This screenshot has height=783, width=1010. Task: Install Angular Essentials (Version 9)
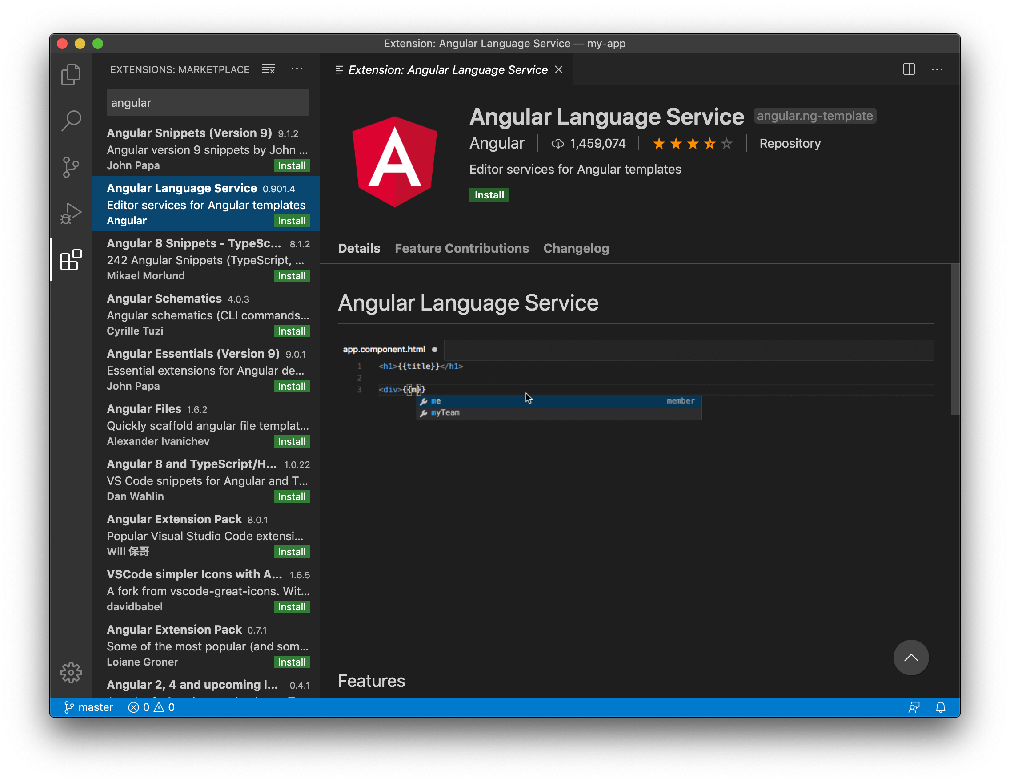pyautogui.click(x=291, y=386)
